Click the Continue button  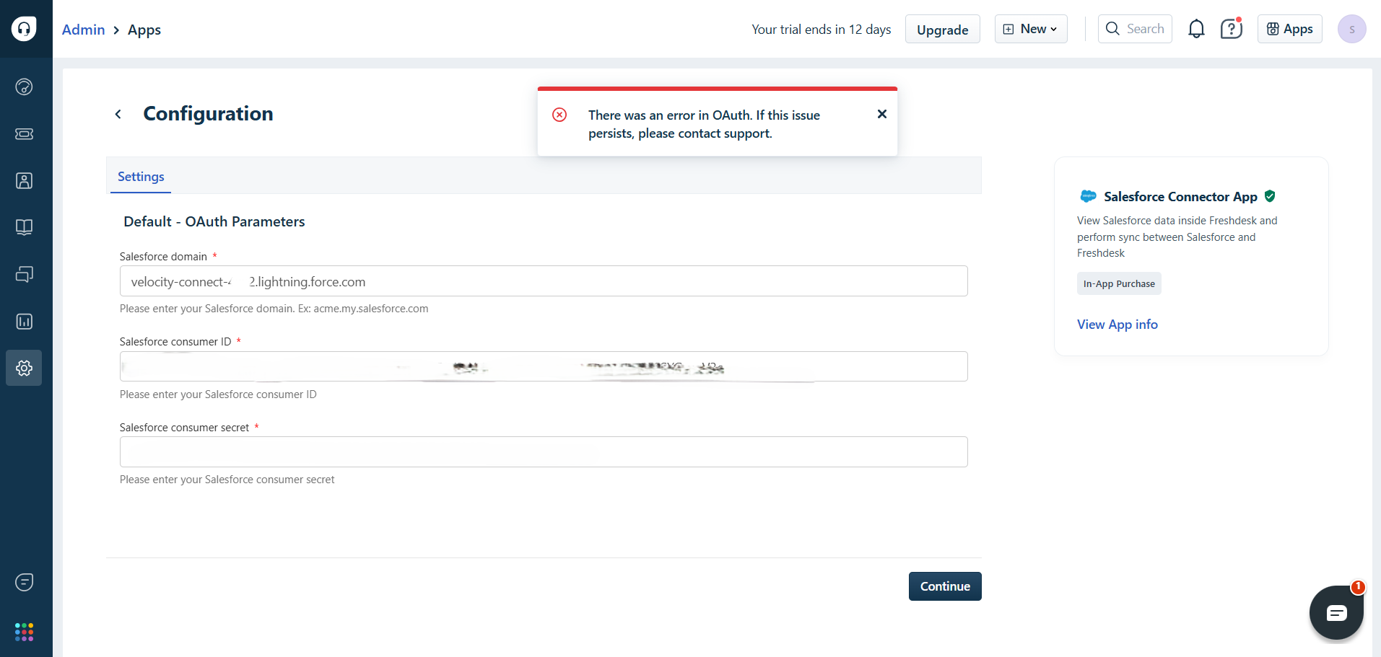945,586
